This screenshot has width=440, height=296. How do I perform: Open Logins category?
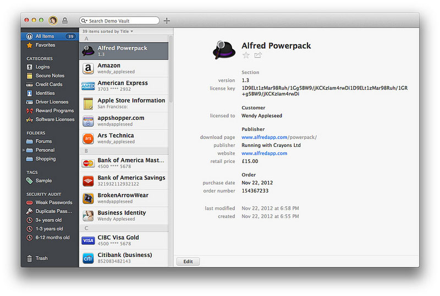pos(42,67)
